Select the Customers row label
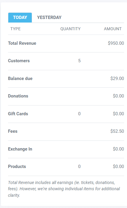 click(19, 61)
